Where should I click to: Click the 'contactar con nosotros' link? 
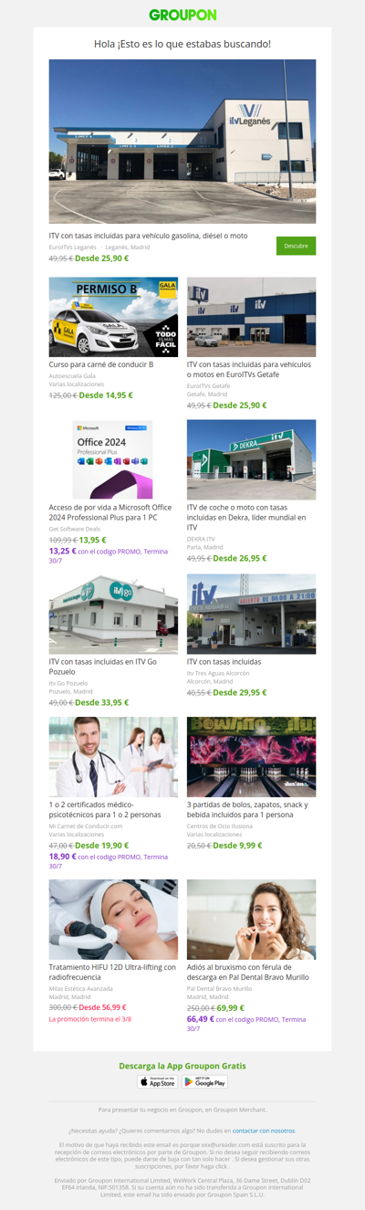click(265, 1131)
